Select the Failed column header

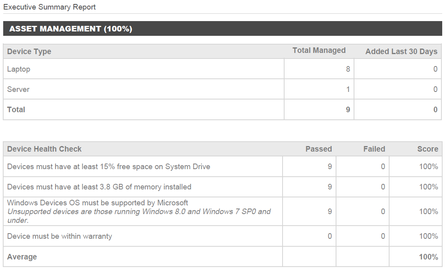click(x=374, y=149)
